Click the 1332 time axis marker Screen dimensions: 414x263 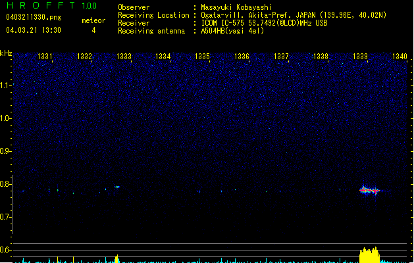(x=84, y=57)
